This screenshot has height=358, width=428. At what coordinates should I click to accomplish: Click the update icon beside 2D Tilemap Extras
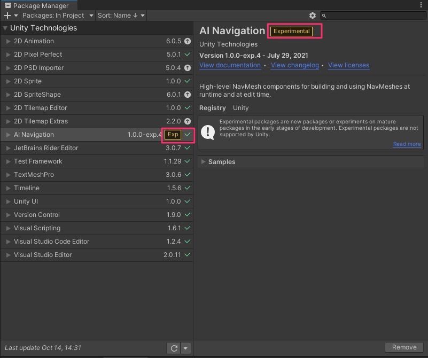coord(187,121)
